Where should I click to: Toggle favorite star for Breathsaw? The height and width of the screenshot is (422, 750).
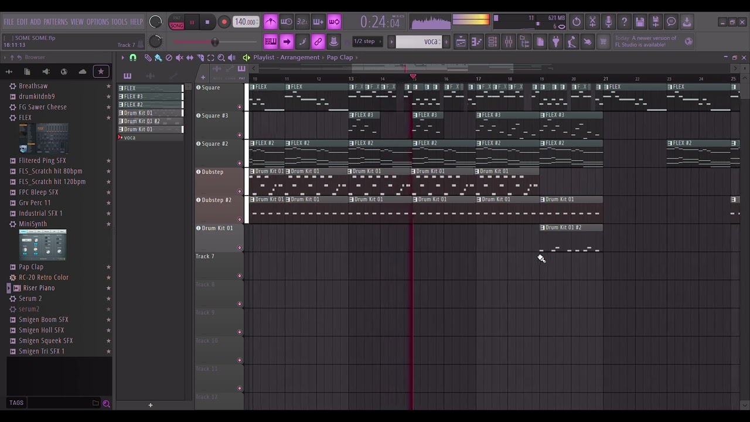tap(108, 86)
